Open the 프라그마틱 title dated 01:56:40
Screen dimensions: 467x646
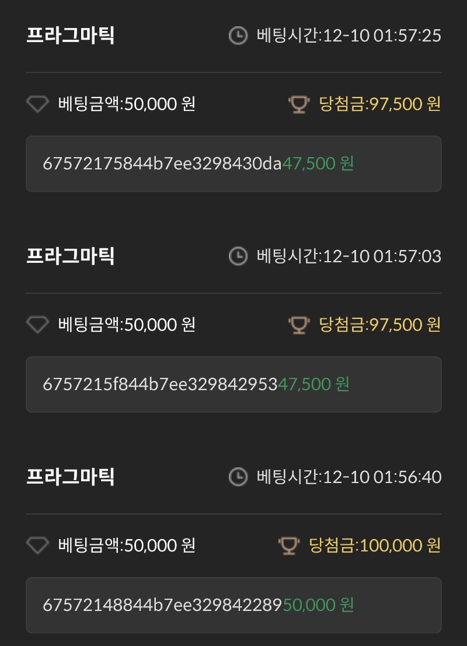[x=71, y=477]
